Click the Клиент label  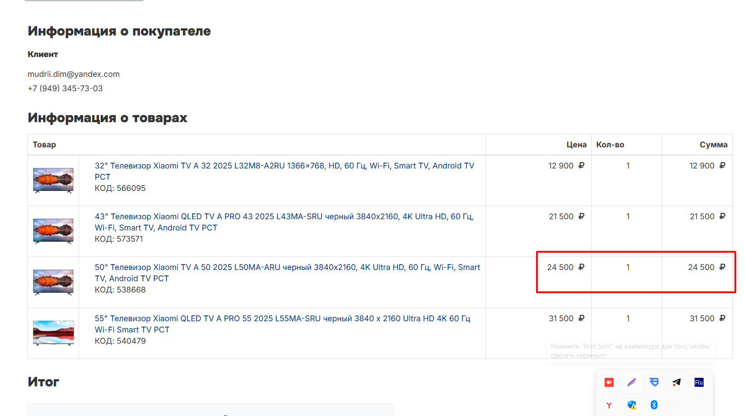43,54
